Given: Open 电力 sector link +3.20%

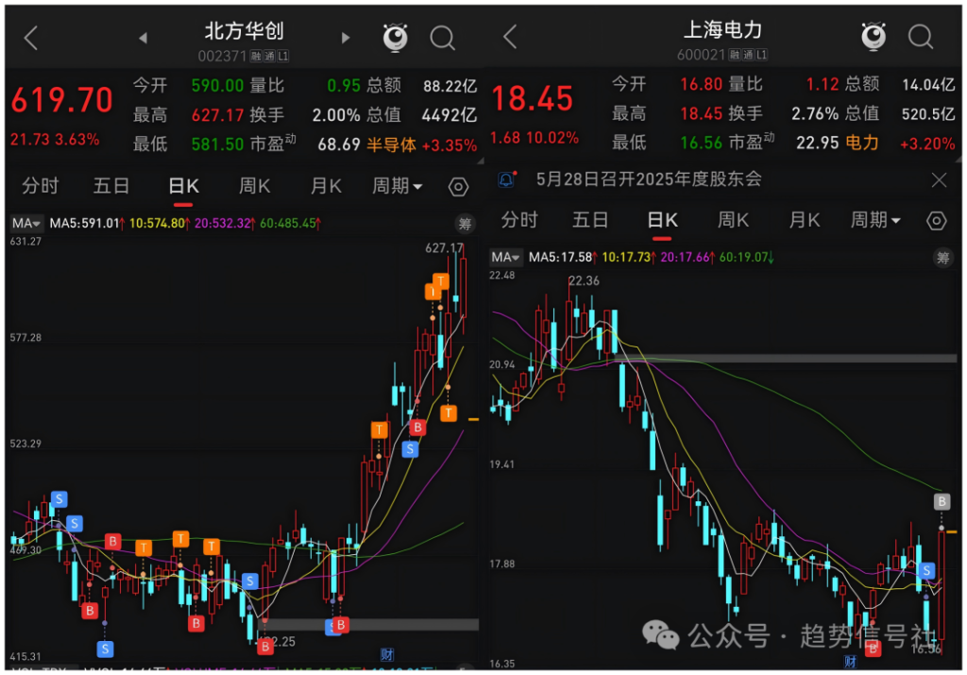Looking at the screenshot, I should (x=900, y=143).
